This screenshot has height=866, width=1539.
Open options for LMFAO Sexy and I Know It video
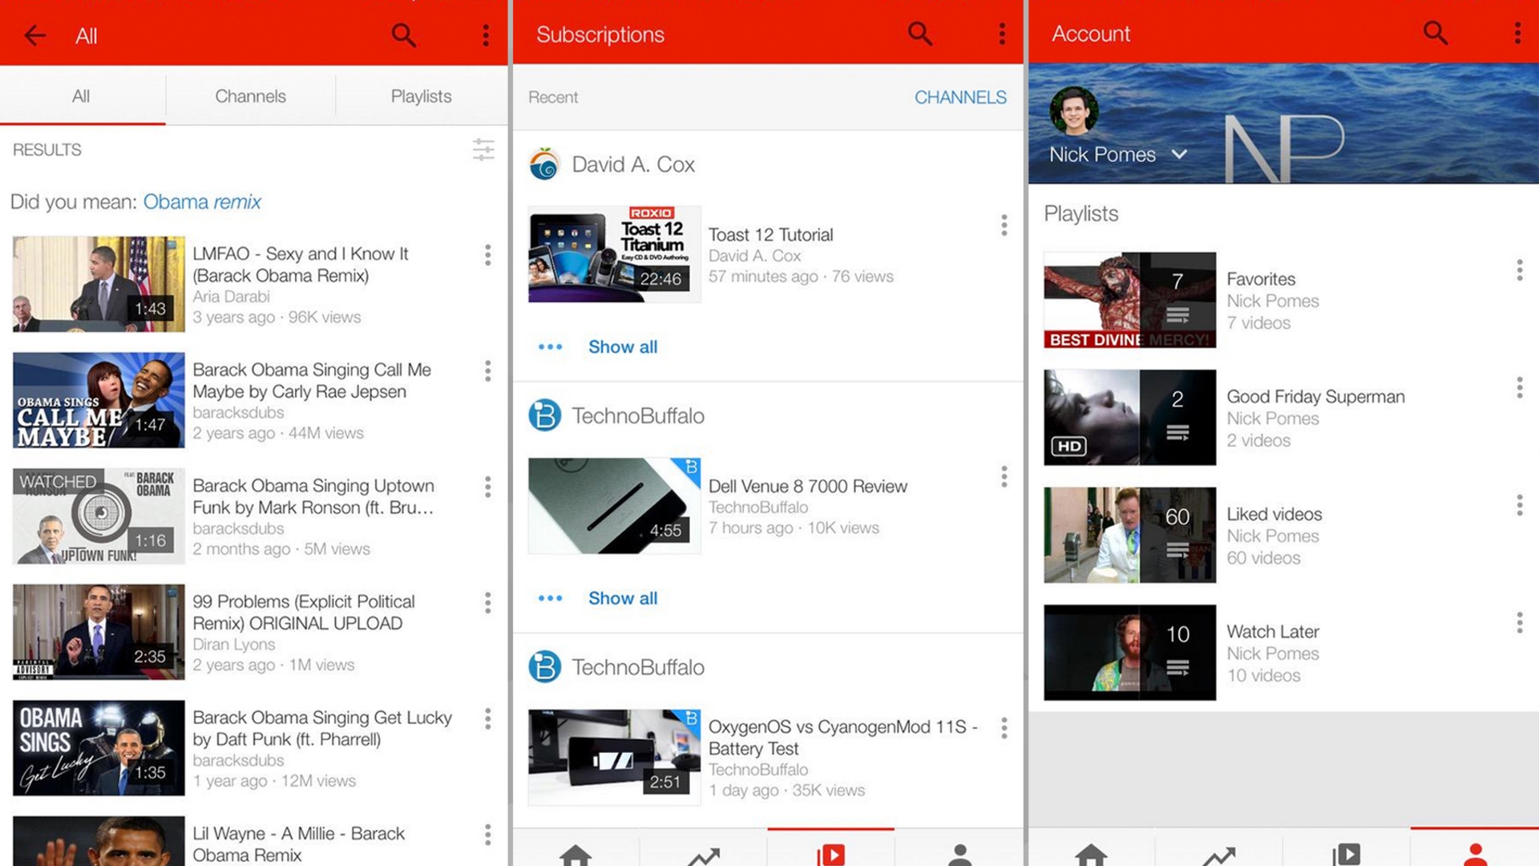pos(487,255)
